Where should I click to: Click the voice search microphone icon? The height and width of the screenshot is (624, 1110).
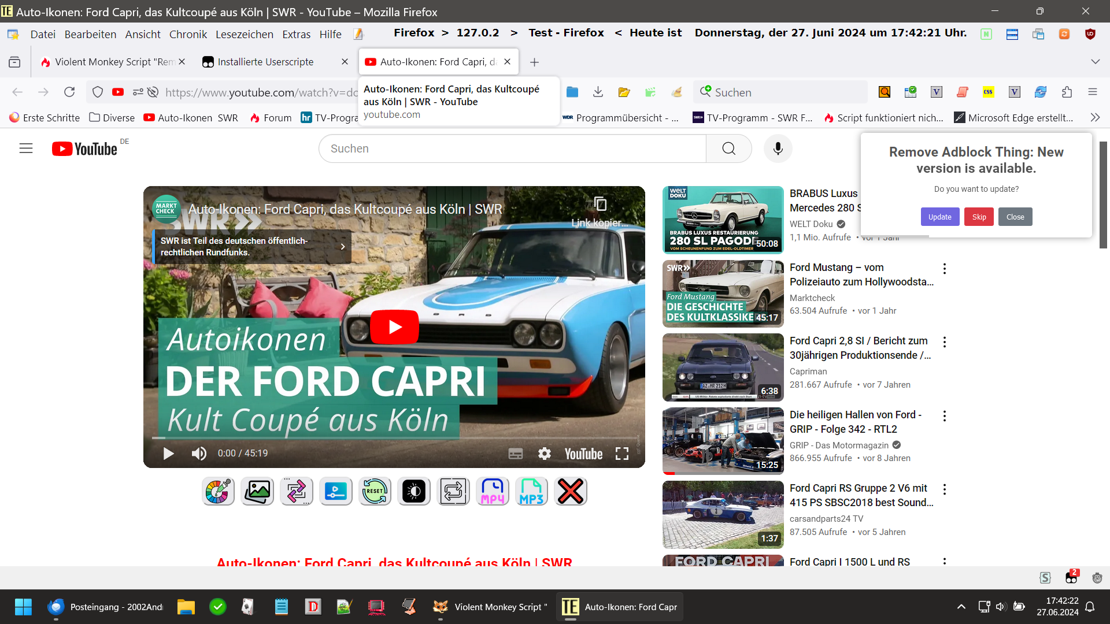[778, 148]
